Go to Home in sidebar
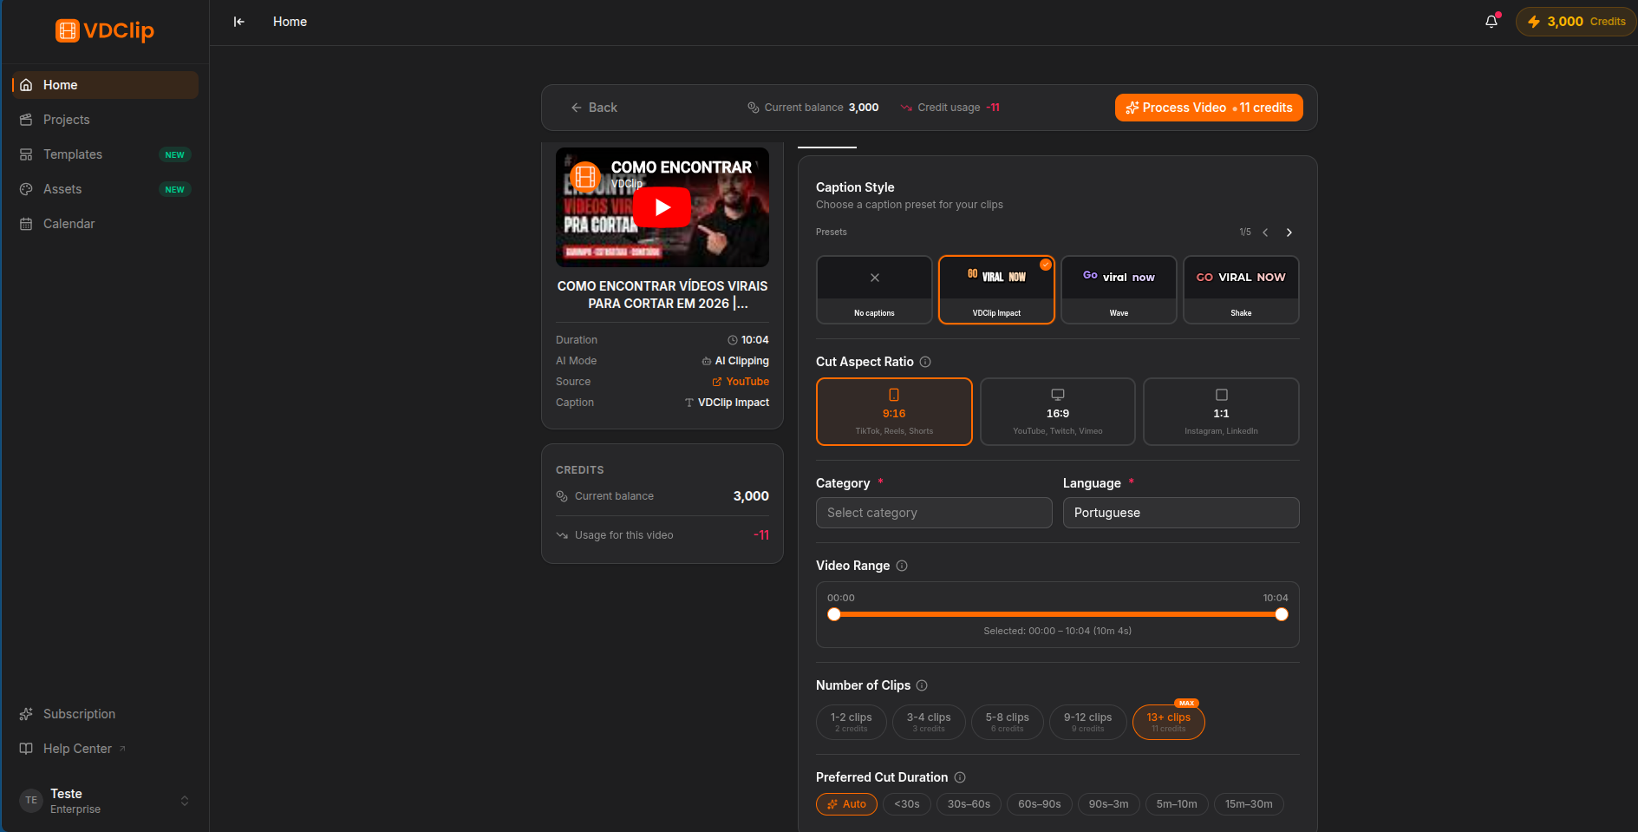The width and height of the screenshot is (1638, 832). click(105, 85)
